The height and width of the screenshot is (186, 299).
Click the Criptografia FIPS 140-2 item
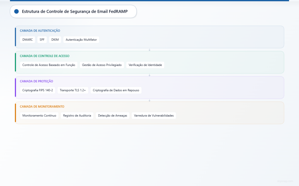pos(38,90)
